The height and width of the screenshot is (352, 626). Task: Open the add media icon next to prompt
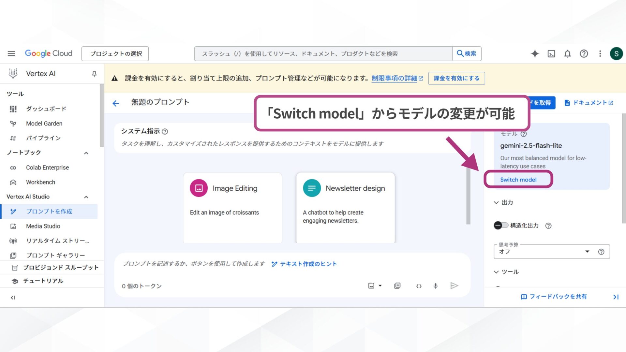(x=397, y=286)
